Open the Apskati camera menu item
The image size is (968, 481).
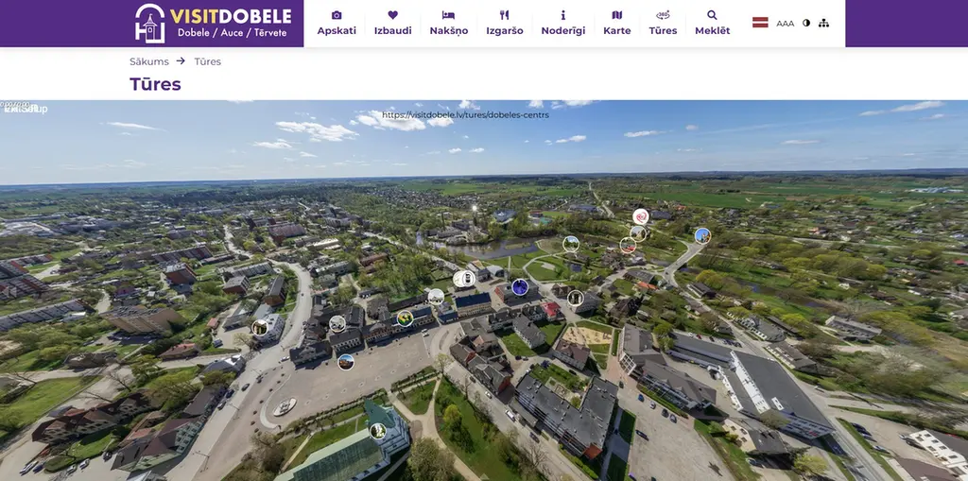coord(337,24)
